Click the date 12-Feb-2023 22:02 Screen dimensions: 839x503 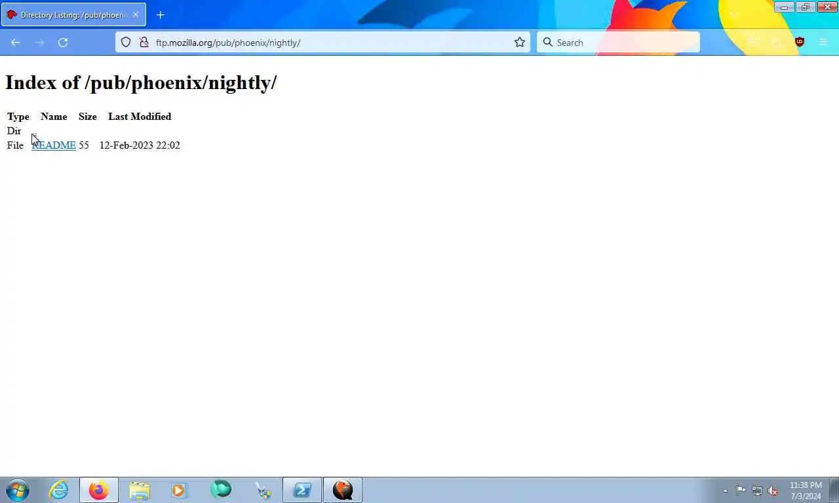(x=140, y=145)
